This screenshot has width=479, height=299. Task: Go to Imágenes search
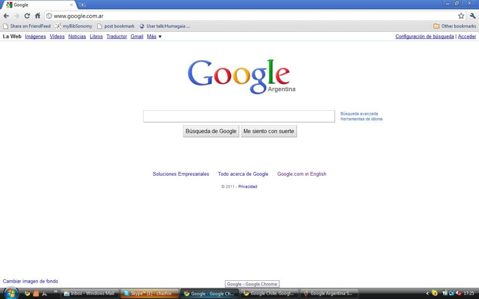pyautogui.click(x=36, y=36)
